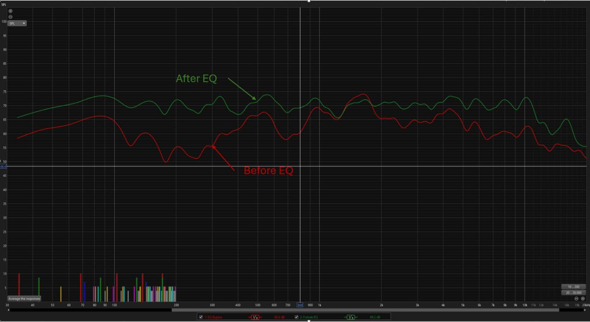
Task: Click the 804 frequency cursor value box
Action: [300, 305]
